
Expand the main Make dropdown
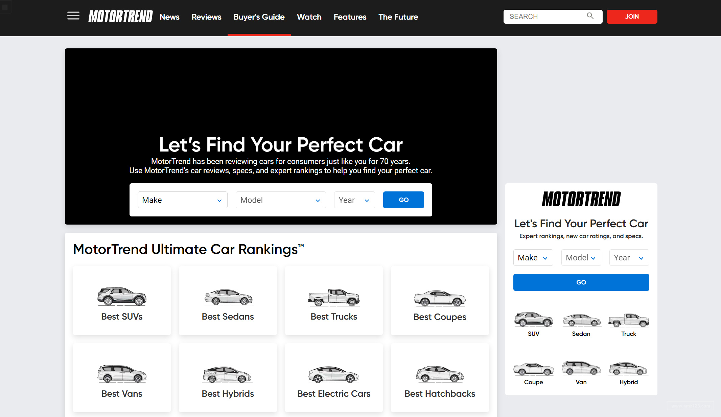tap(182, 200)
